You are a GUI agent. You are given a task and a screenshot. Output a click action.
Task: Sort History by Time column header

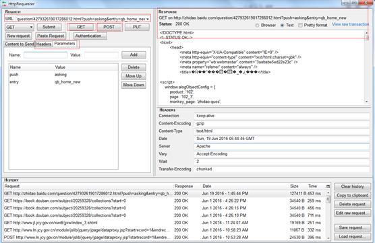tap(316, 186)
